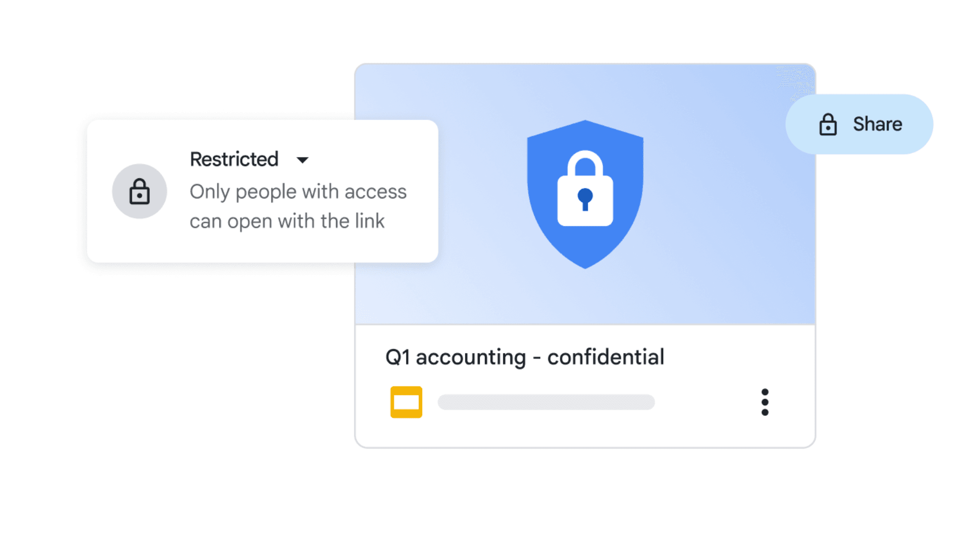Screen dimensions: 972x547
Task: Click the word 'confidential' in the file name
Action: [605, 357]
